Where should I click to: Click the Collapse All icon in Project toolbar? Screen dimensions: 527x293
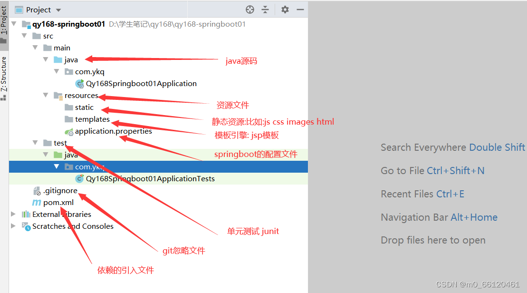(x=265, y=10)
